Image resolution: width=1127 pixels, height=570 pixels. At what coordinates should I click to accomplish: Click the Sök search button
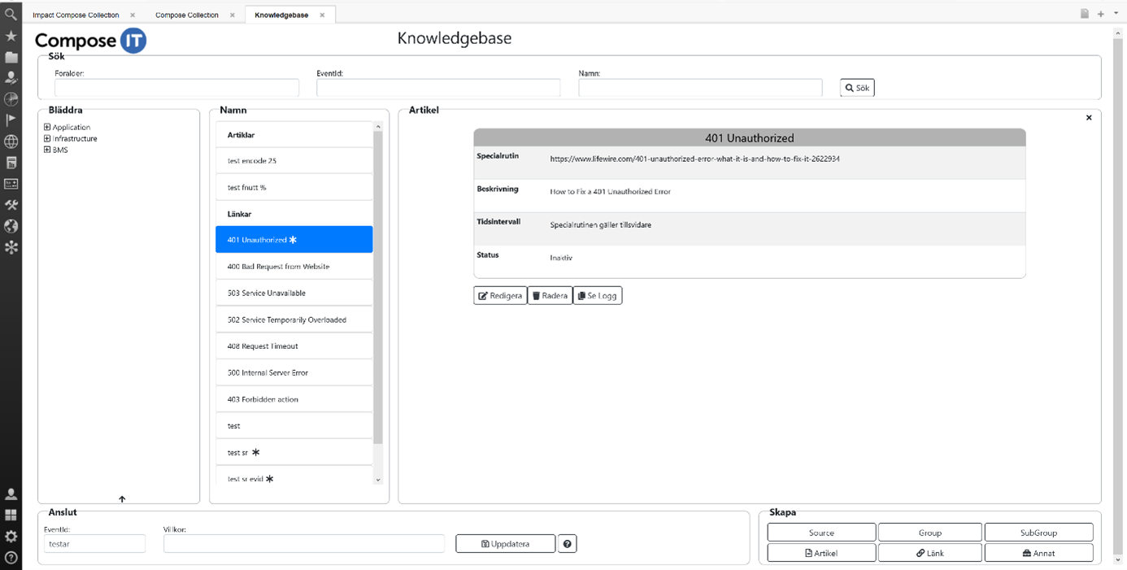[857, 88]
